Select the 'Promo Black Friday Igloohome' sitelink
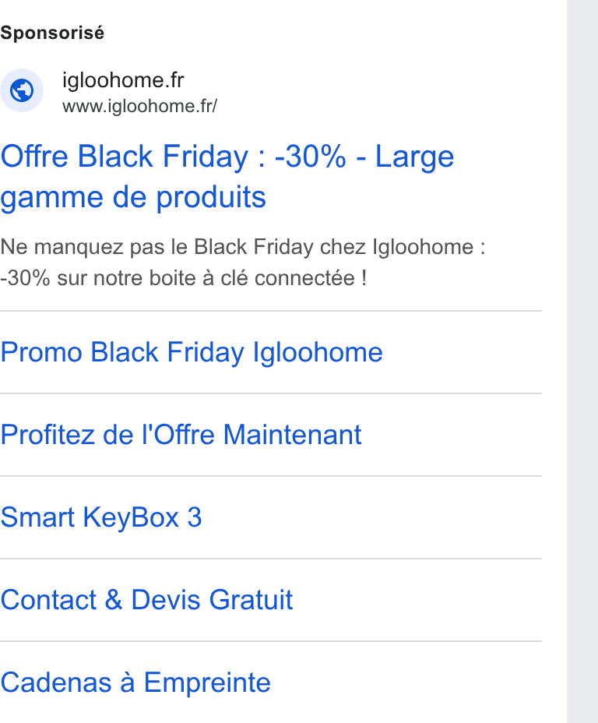 point(192,353)
